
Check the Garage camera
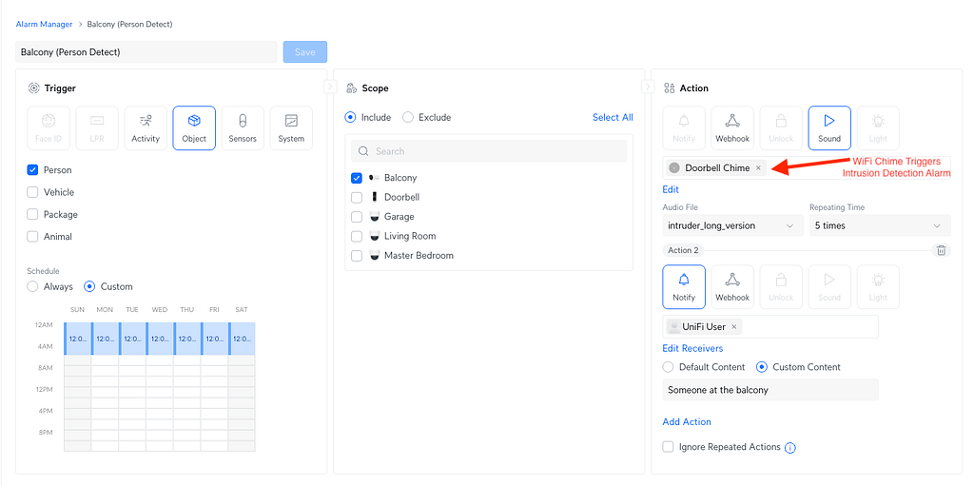(x=357, y=217)
